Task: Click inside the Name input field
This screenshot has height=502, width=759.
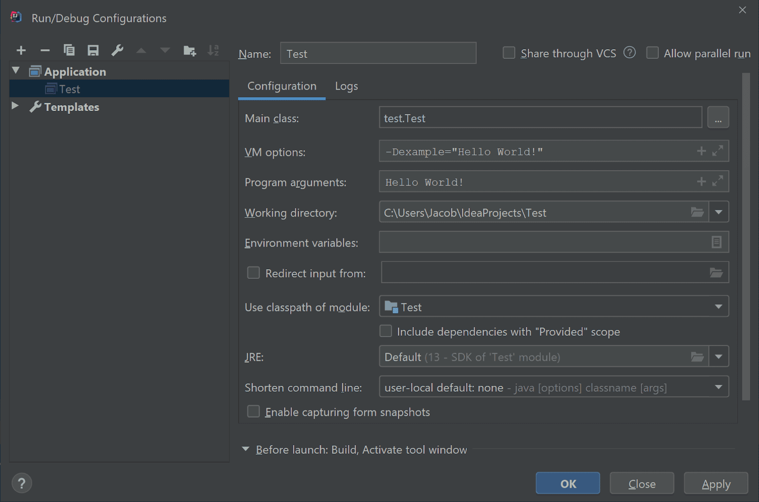Action: (x=378, y=53)
